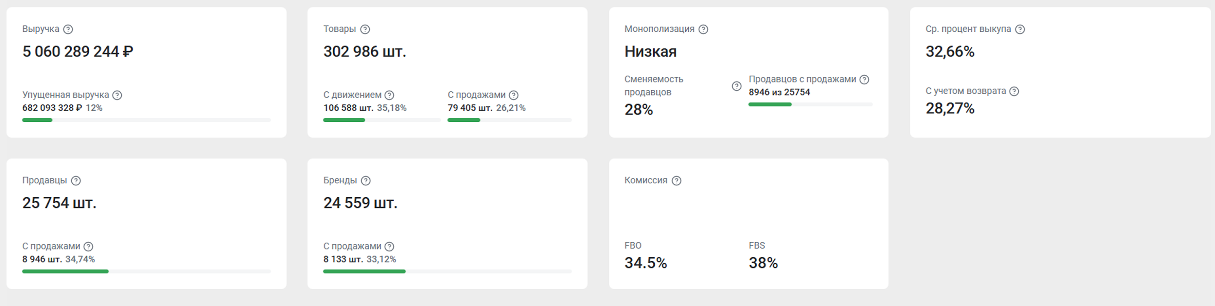
Task: Click the FBO 34.5% commission value
Action: click(x=645, y=263)
